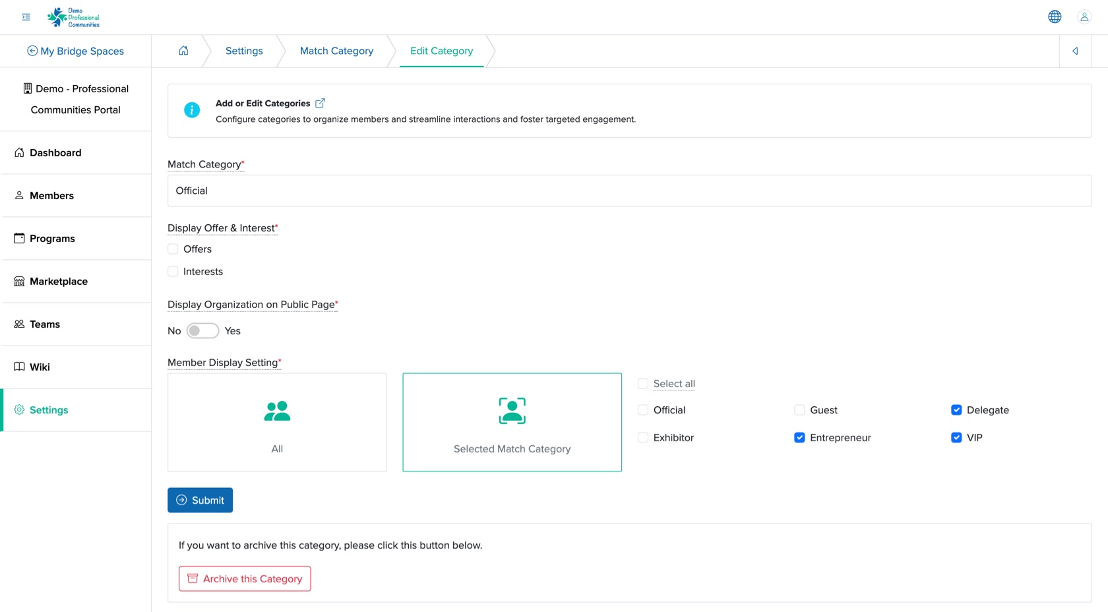The image size is (1108, 612).
Task: Enable the Interests checkbox
Action: click(173, 271)
